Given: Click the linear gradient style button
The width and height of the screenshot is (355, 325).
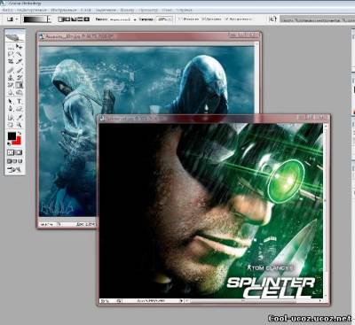Looking at the screenshot, I should 60,19.
